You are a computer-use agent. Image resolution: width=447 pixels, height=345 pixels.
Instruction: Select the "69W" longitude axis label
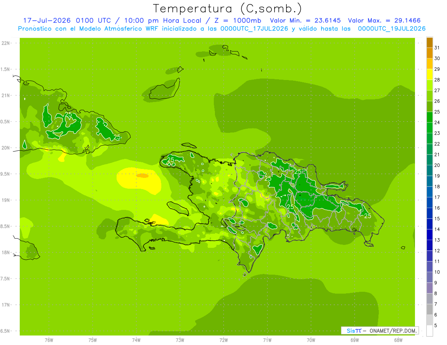click(x=355, y=340)
